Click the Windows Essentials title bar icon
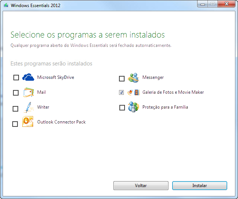Viewport: 238px width, 199px height. point(6,5)
